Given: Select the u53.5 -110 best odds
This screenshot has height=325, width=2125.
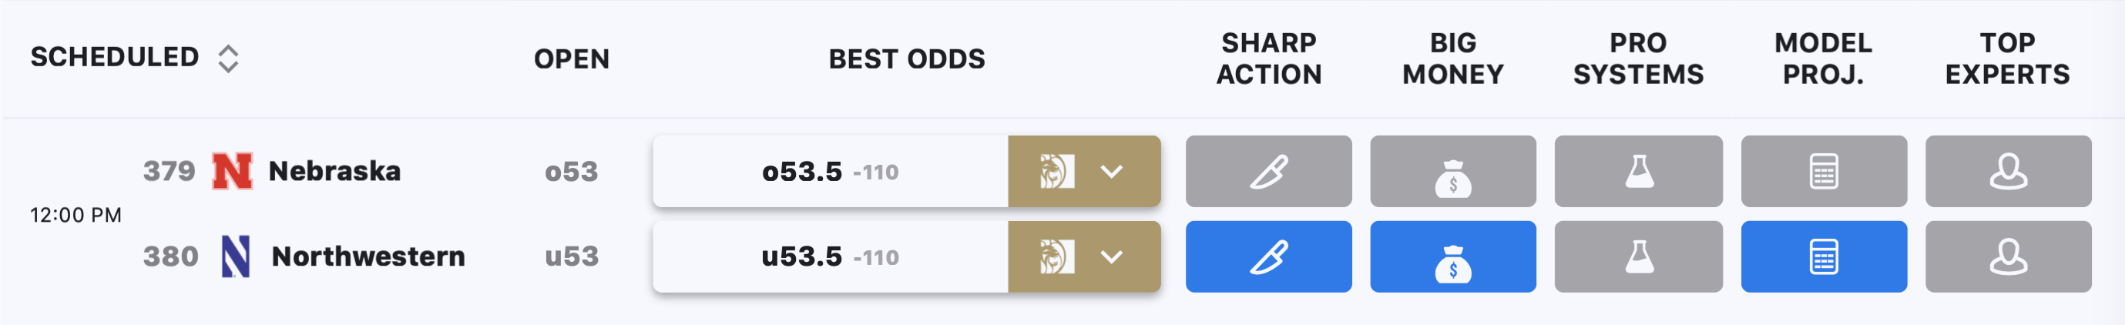Looking at the screenshot, I should point(830,256).
